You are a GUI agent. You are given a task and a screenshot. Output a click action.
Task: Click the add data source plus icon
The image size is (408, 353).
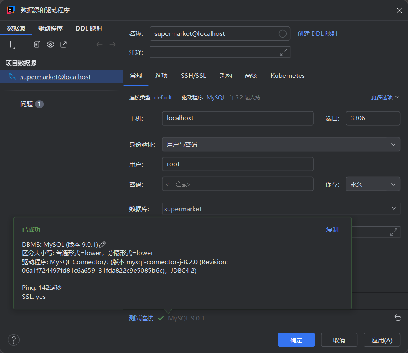pyautogui.click(x=11, y=44)
